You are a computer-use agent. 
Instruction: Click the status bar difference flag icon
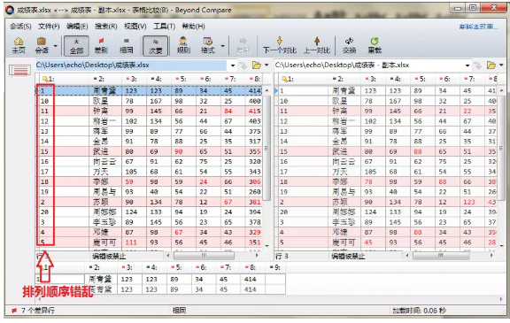click(14, 311)
